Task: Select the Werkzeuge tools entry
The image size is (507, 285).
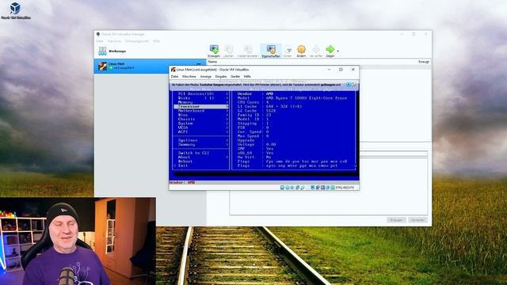Action: [150, 51]
